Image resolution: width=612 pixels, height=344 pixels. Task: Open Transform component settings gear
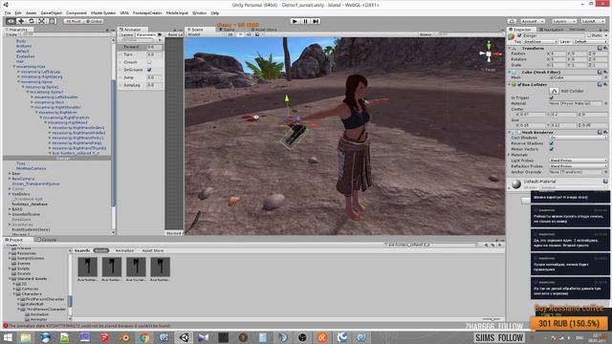(605, 49)
